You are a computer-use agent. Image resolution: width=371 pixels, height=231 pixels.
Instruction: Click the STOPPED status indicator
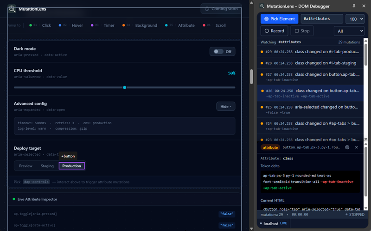click(355, 214)
